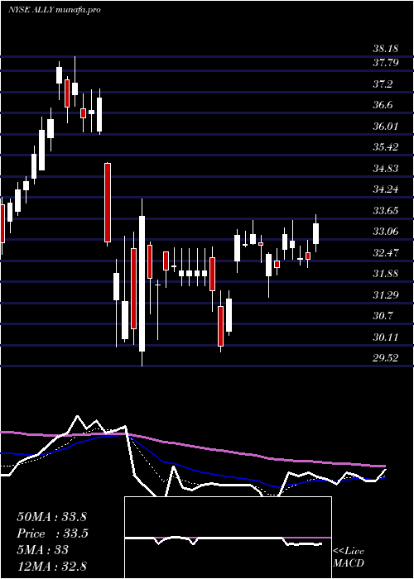
Task: Click the Live MACD inset chart
Action: 228,538
